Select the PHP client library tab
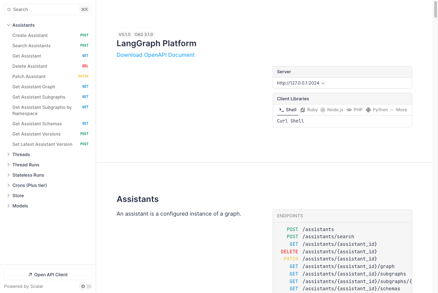 point(355,110)
